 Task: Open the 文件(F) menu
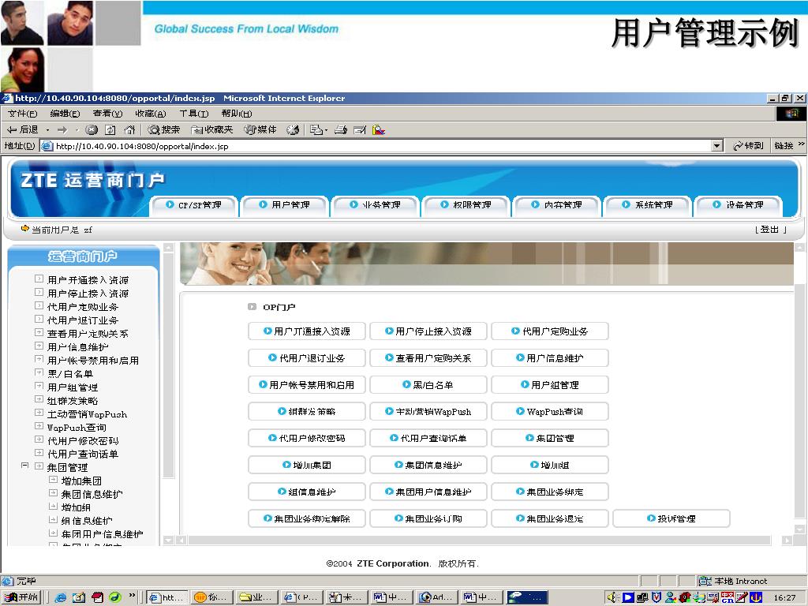point(23,114)
